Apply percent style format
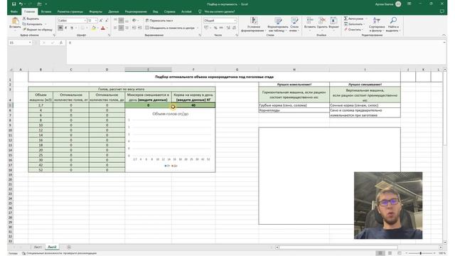 [x=215, y=28]
